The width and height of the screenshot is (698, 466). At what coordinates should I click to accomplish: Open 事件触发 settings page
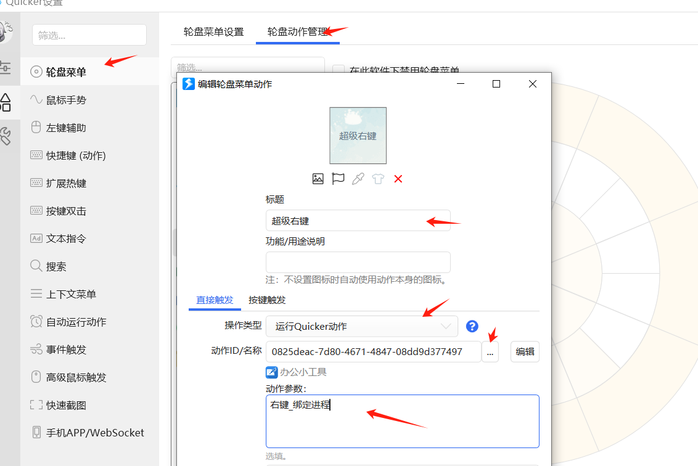pyautogui.click(x=89, y=349)
